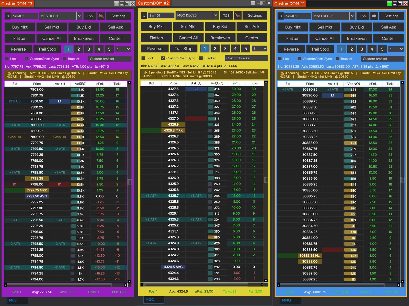Open T&S in the MGC window

[x=226, y=16]
